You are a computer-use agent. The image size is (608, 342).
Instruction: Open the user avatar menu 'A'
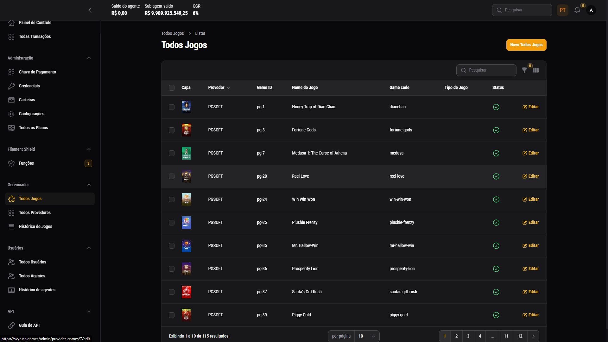[x=591, y=10]
